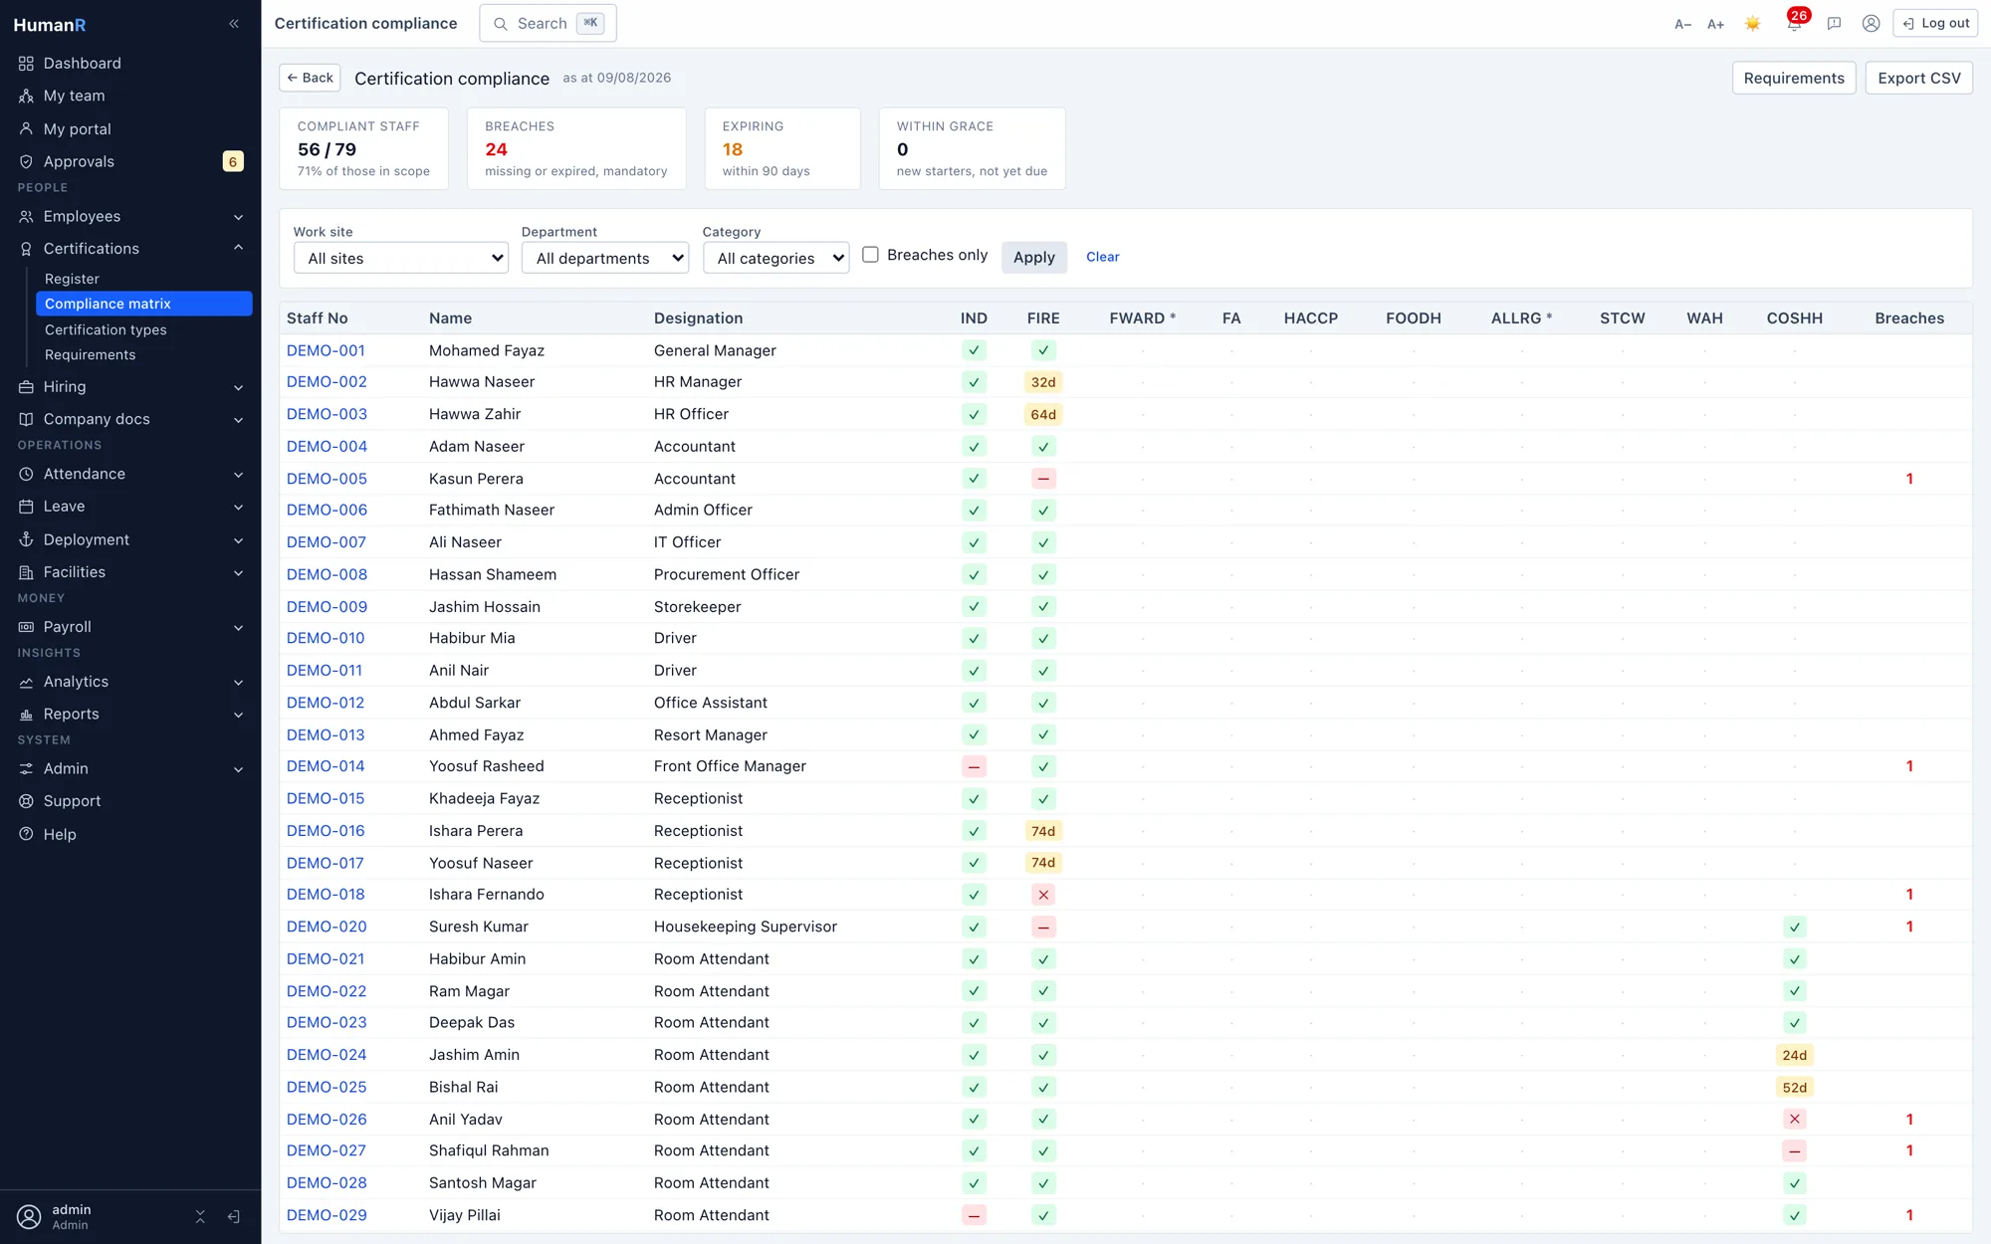Screen dimensions: 1991x1244
Task: Click the missing IND dash for Yoosuf Rasheed
Action: 974,766
